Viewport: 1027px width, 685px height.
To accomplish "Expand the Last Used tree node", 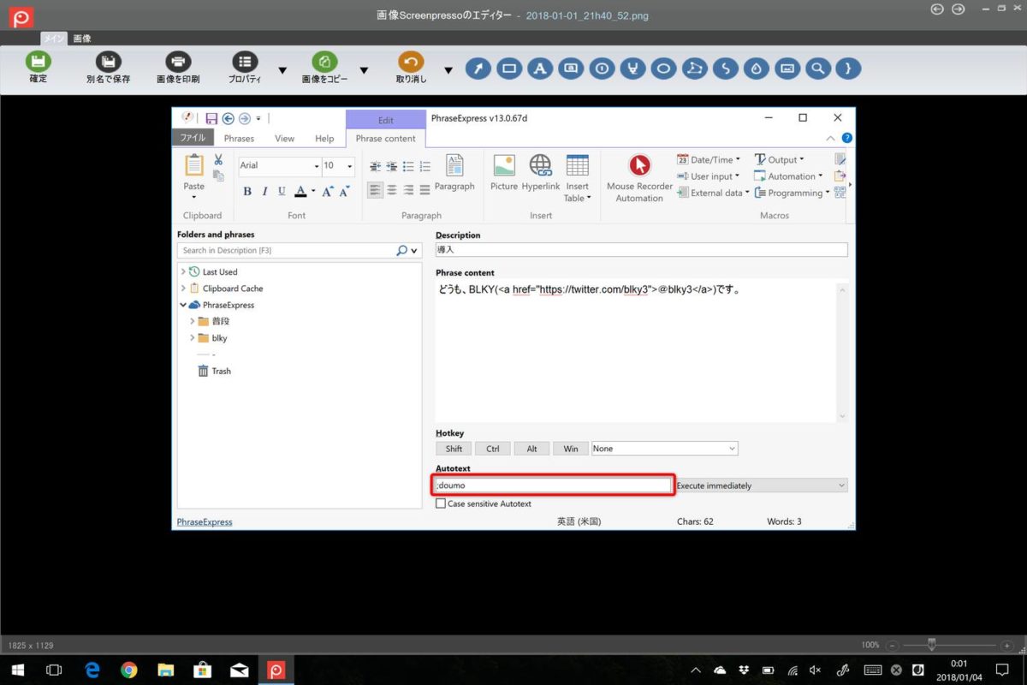I will pyautogui.click(x=183, y=271).
